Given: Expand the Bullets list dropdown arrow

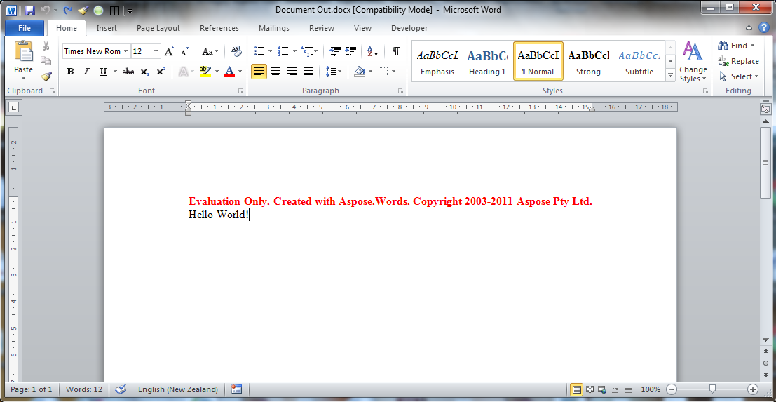Looking at the screenshot, I should pyautogui.click(x=270, y=51).
